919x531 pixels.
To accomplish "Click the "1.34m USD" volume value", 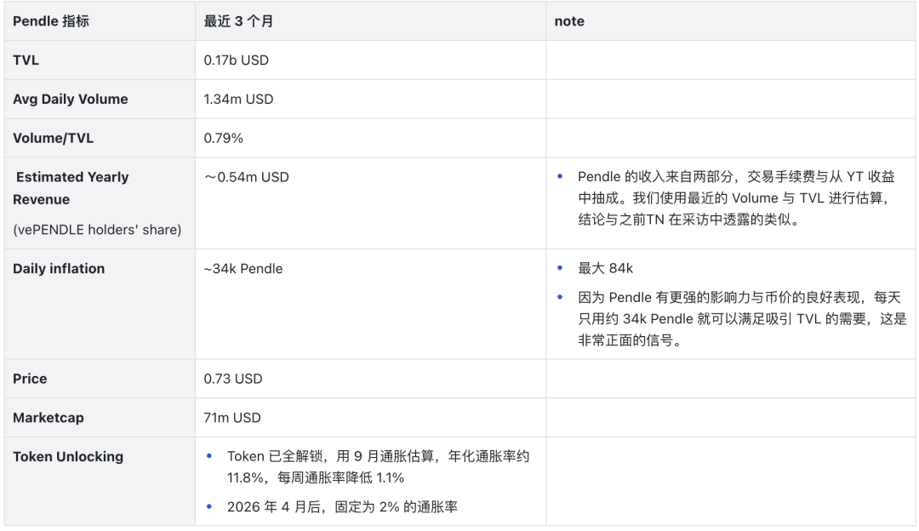I will [239, 99].
